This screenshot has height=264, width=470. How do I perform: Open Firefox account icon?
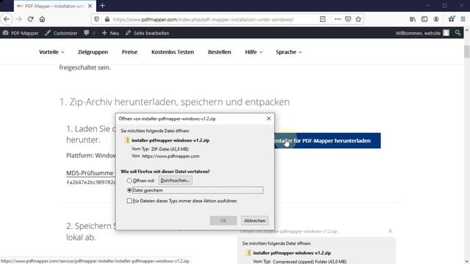point(436,19)
